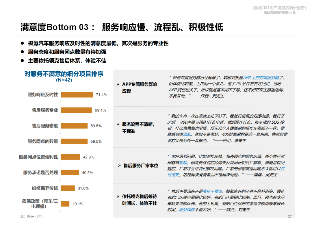Open the 依托于领克 blue link
The height and width of the screenshot is (234, 312).
pos(212,192)
